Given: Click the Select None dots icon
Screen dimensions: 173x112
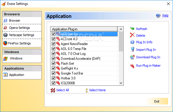Looking at the screenshot, I should click(87, 90).
